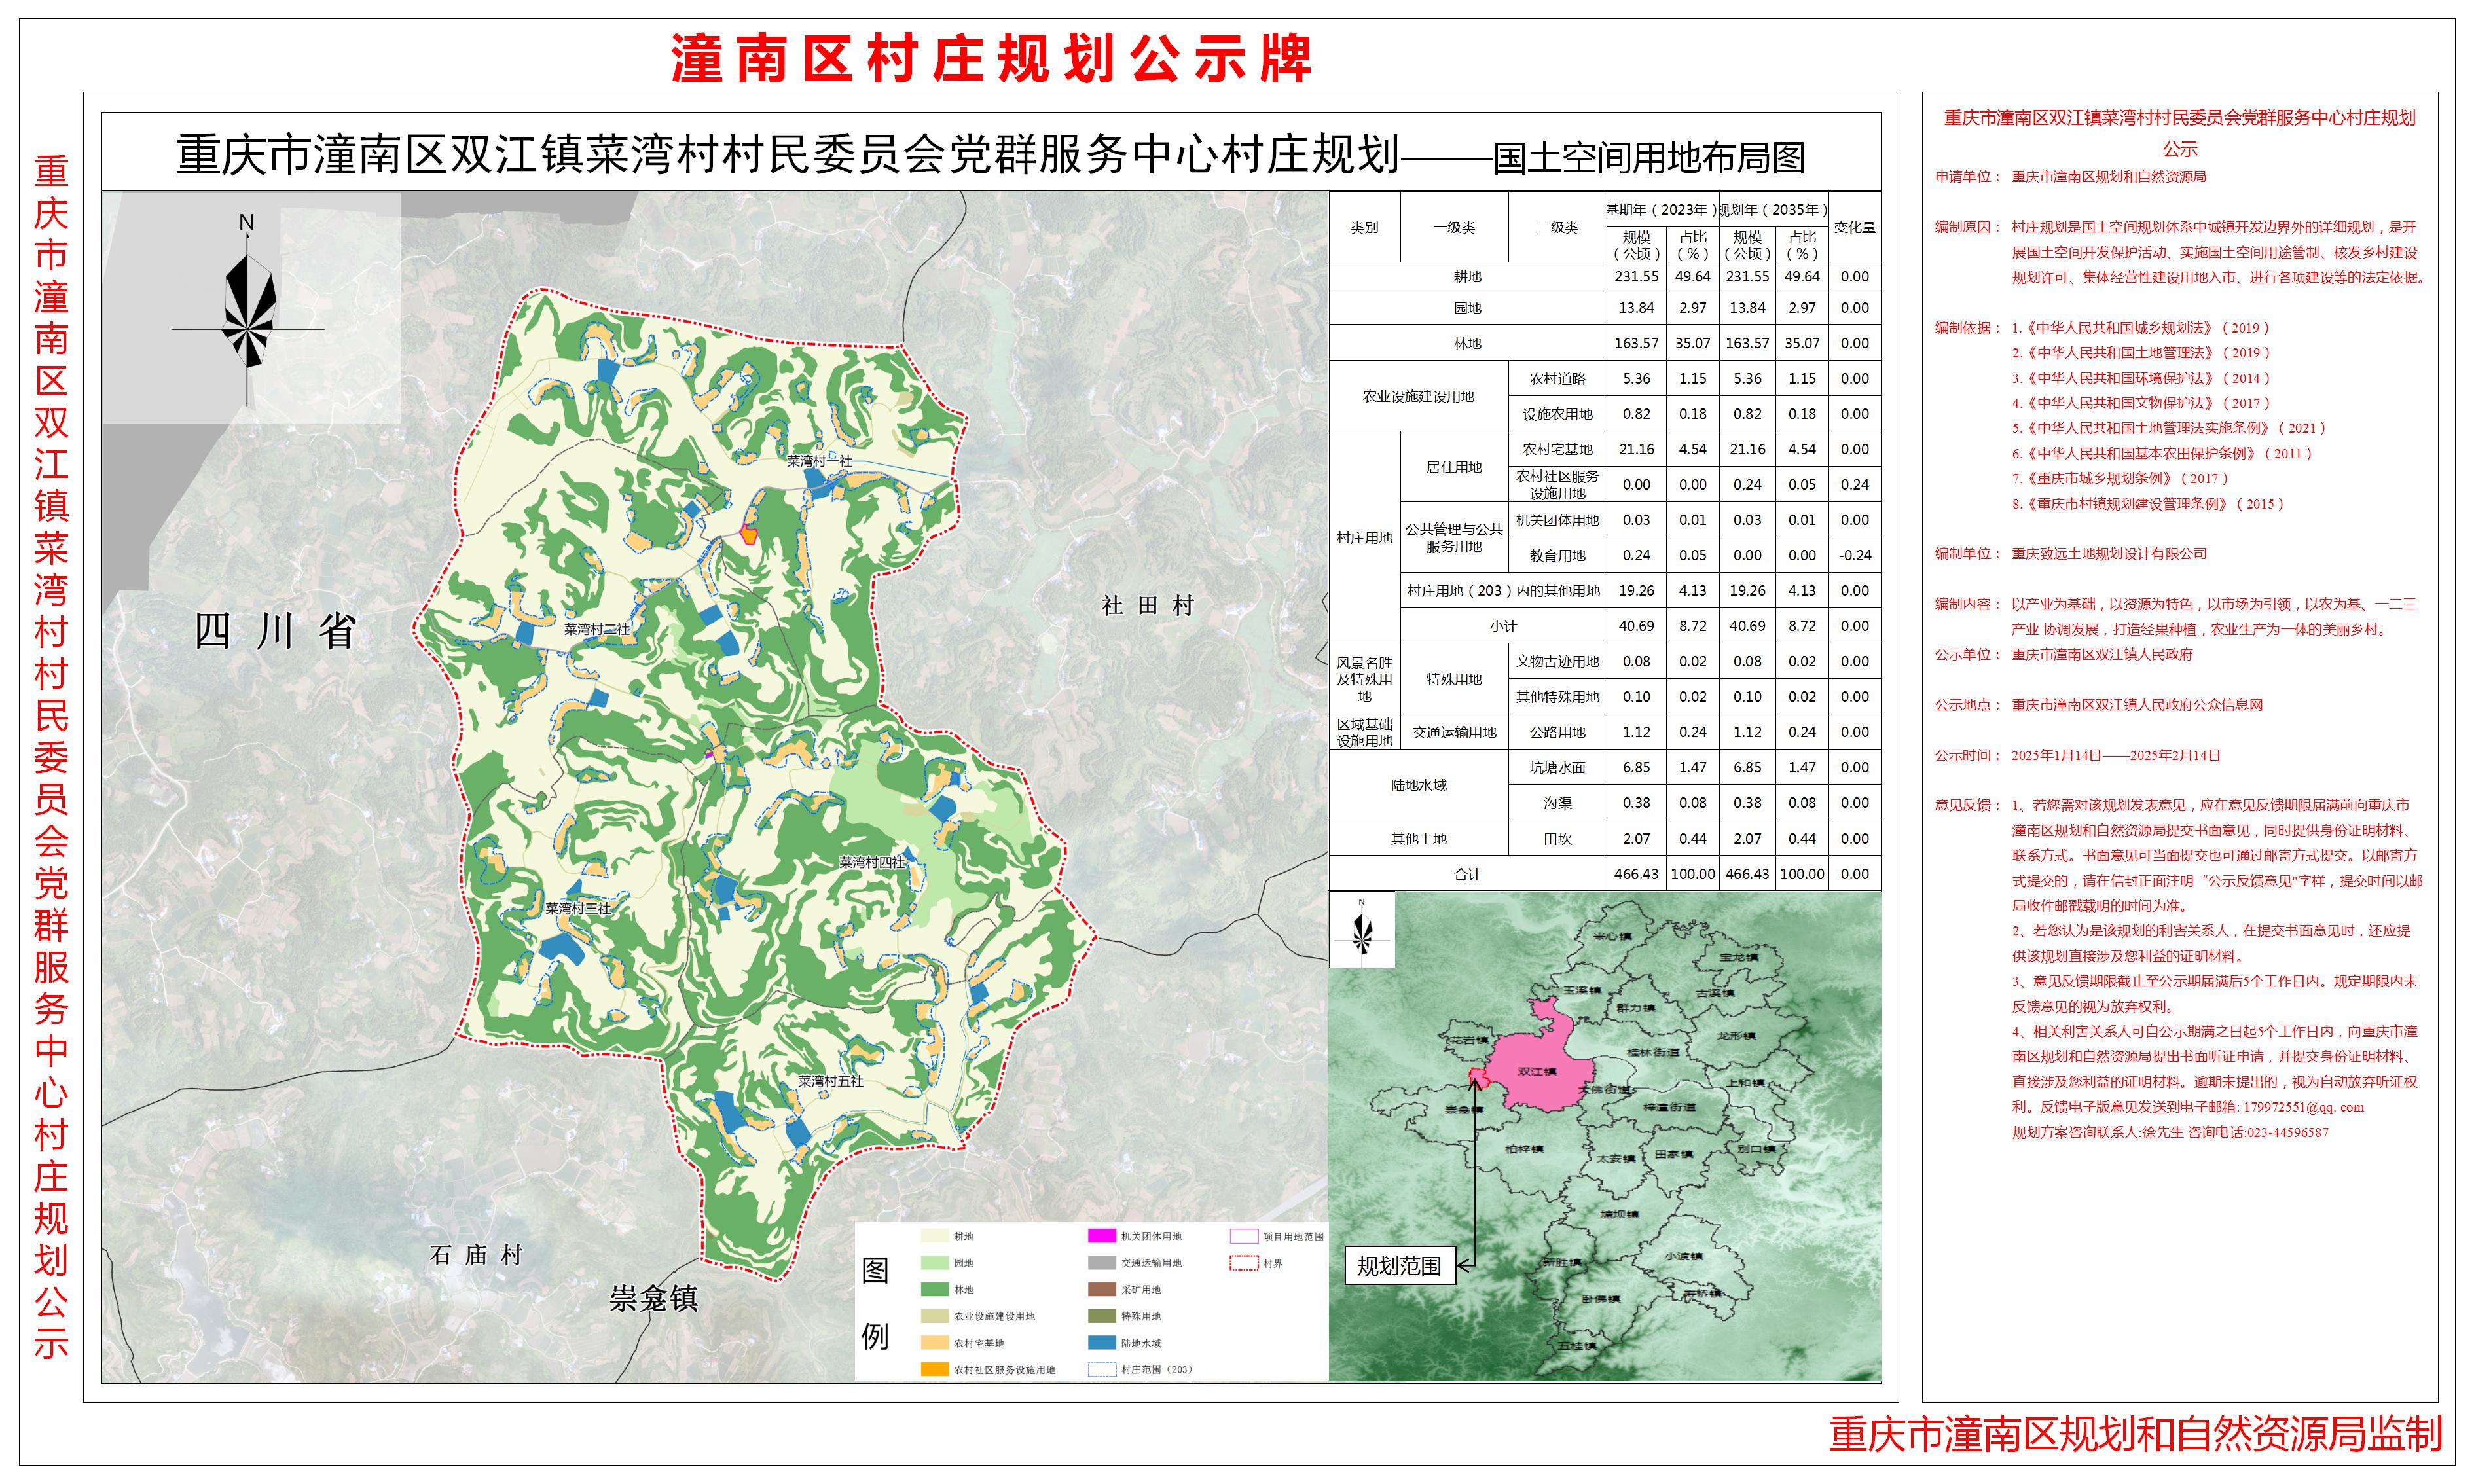Click the red dashed 村界 legend symbol
2474x1484 pixels.
tap(1243, 1263)
